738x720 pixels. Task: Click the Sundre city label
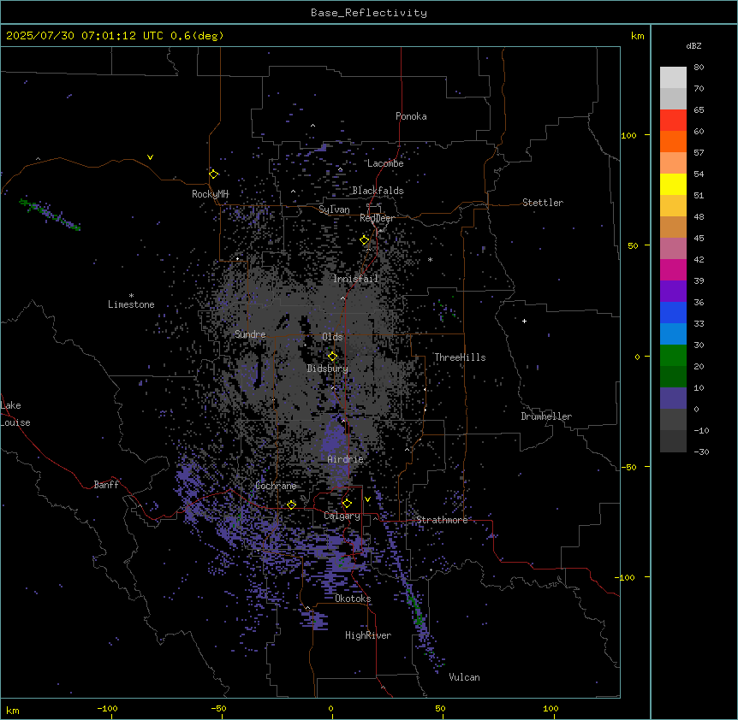click(250, 334)
